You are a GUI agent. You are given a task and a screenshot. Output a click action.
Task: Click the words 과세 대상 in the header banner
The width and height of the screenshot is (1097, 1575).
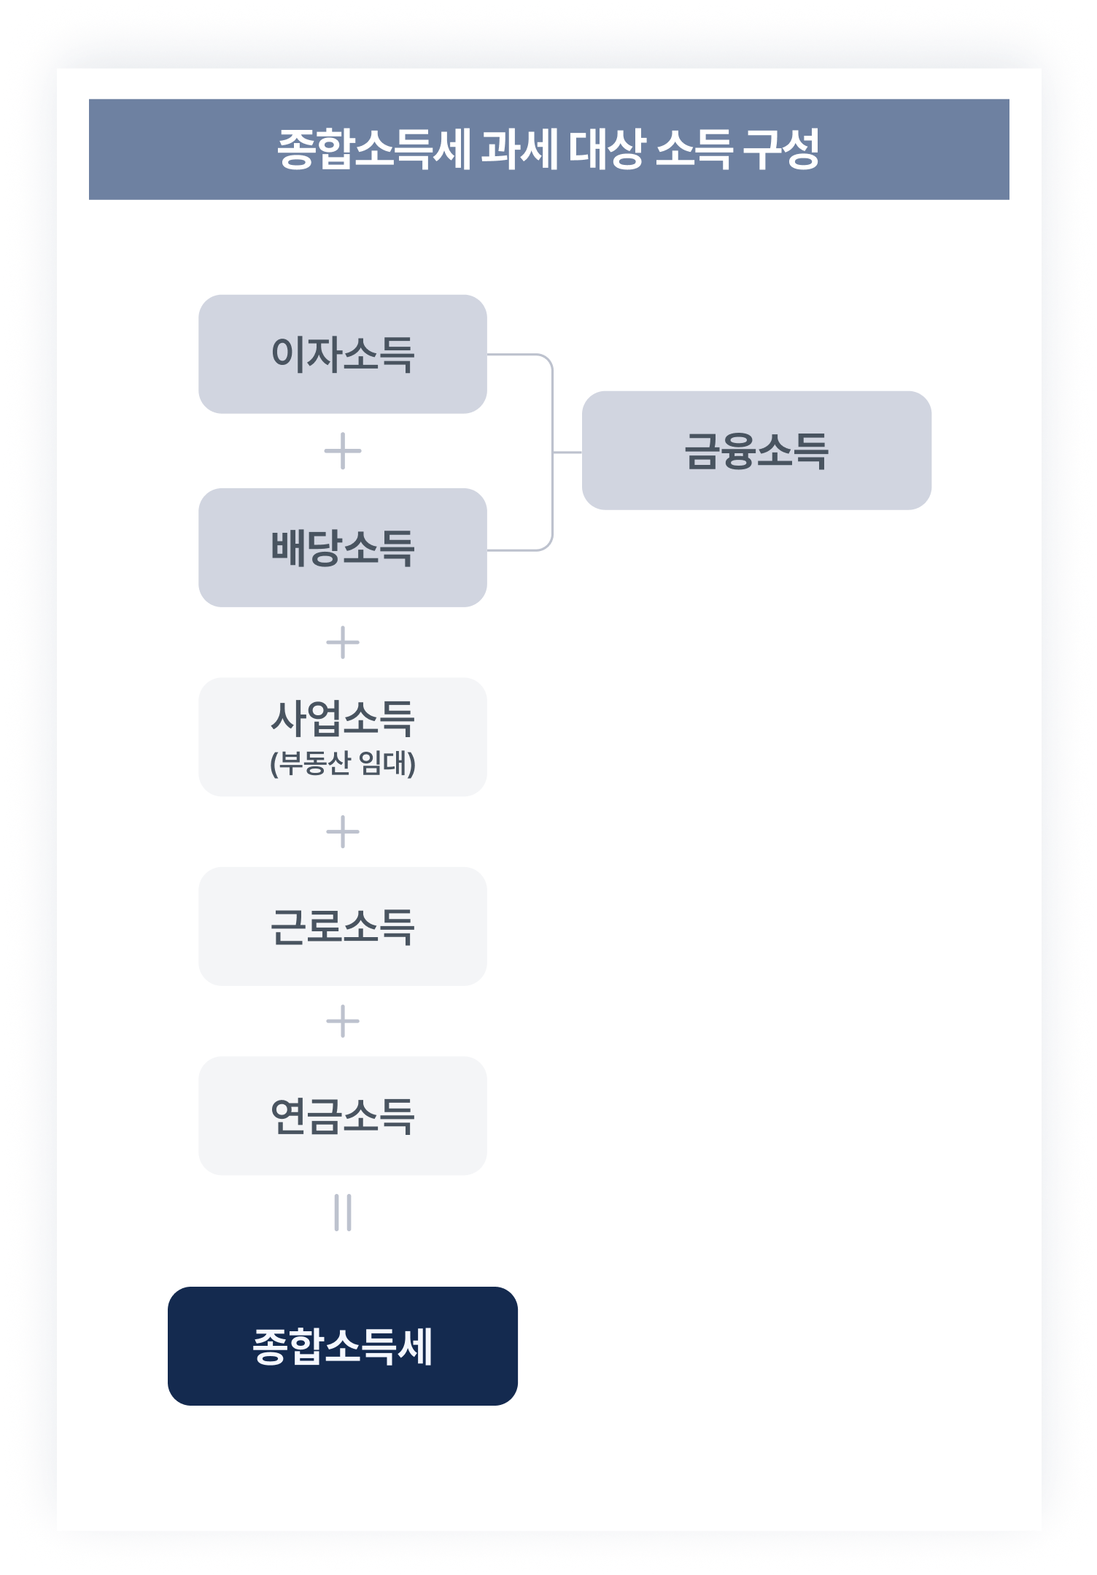click(564, 150)
